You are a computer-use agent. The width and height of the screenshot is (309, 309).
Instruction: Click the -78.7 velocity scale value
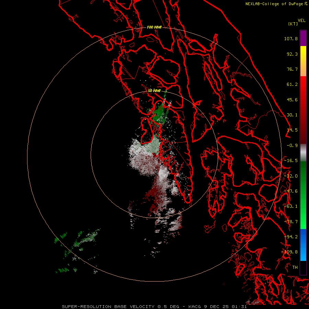click(x=291, y=222)
